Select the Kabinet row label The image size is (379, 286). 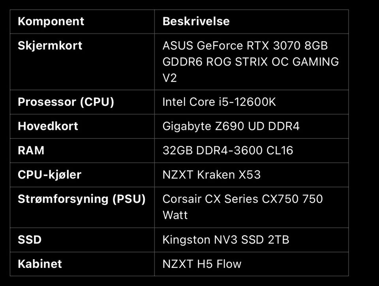(x=40, y=264)
